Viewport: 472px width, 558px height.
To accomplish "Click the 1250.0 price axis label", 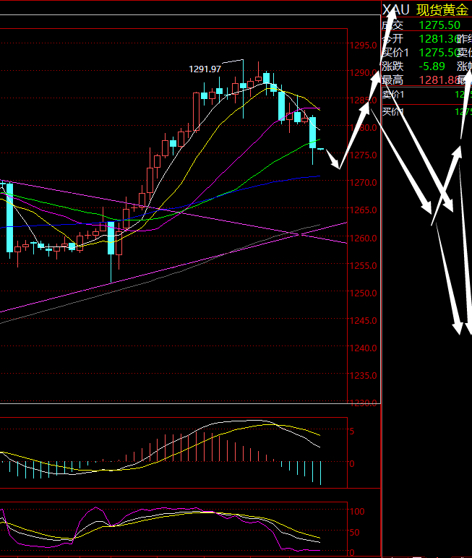I will (x=363, y=293).
